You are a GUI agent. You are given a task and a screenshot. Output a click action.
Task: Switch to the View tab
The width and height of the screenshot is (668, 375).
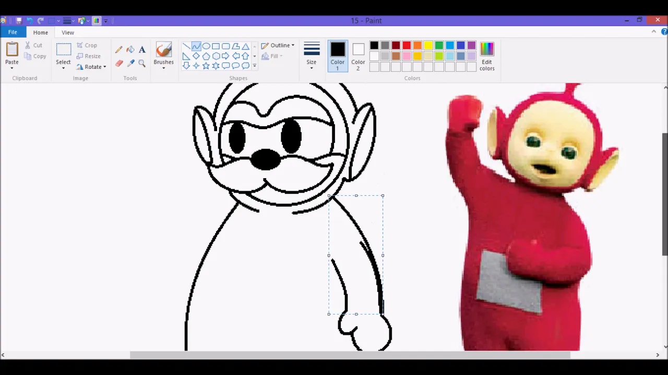pos(67,32)
